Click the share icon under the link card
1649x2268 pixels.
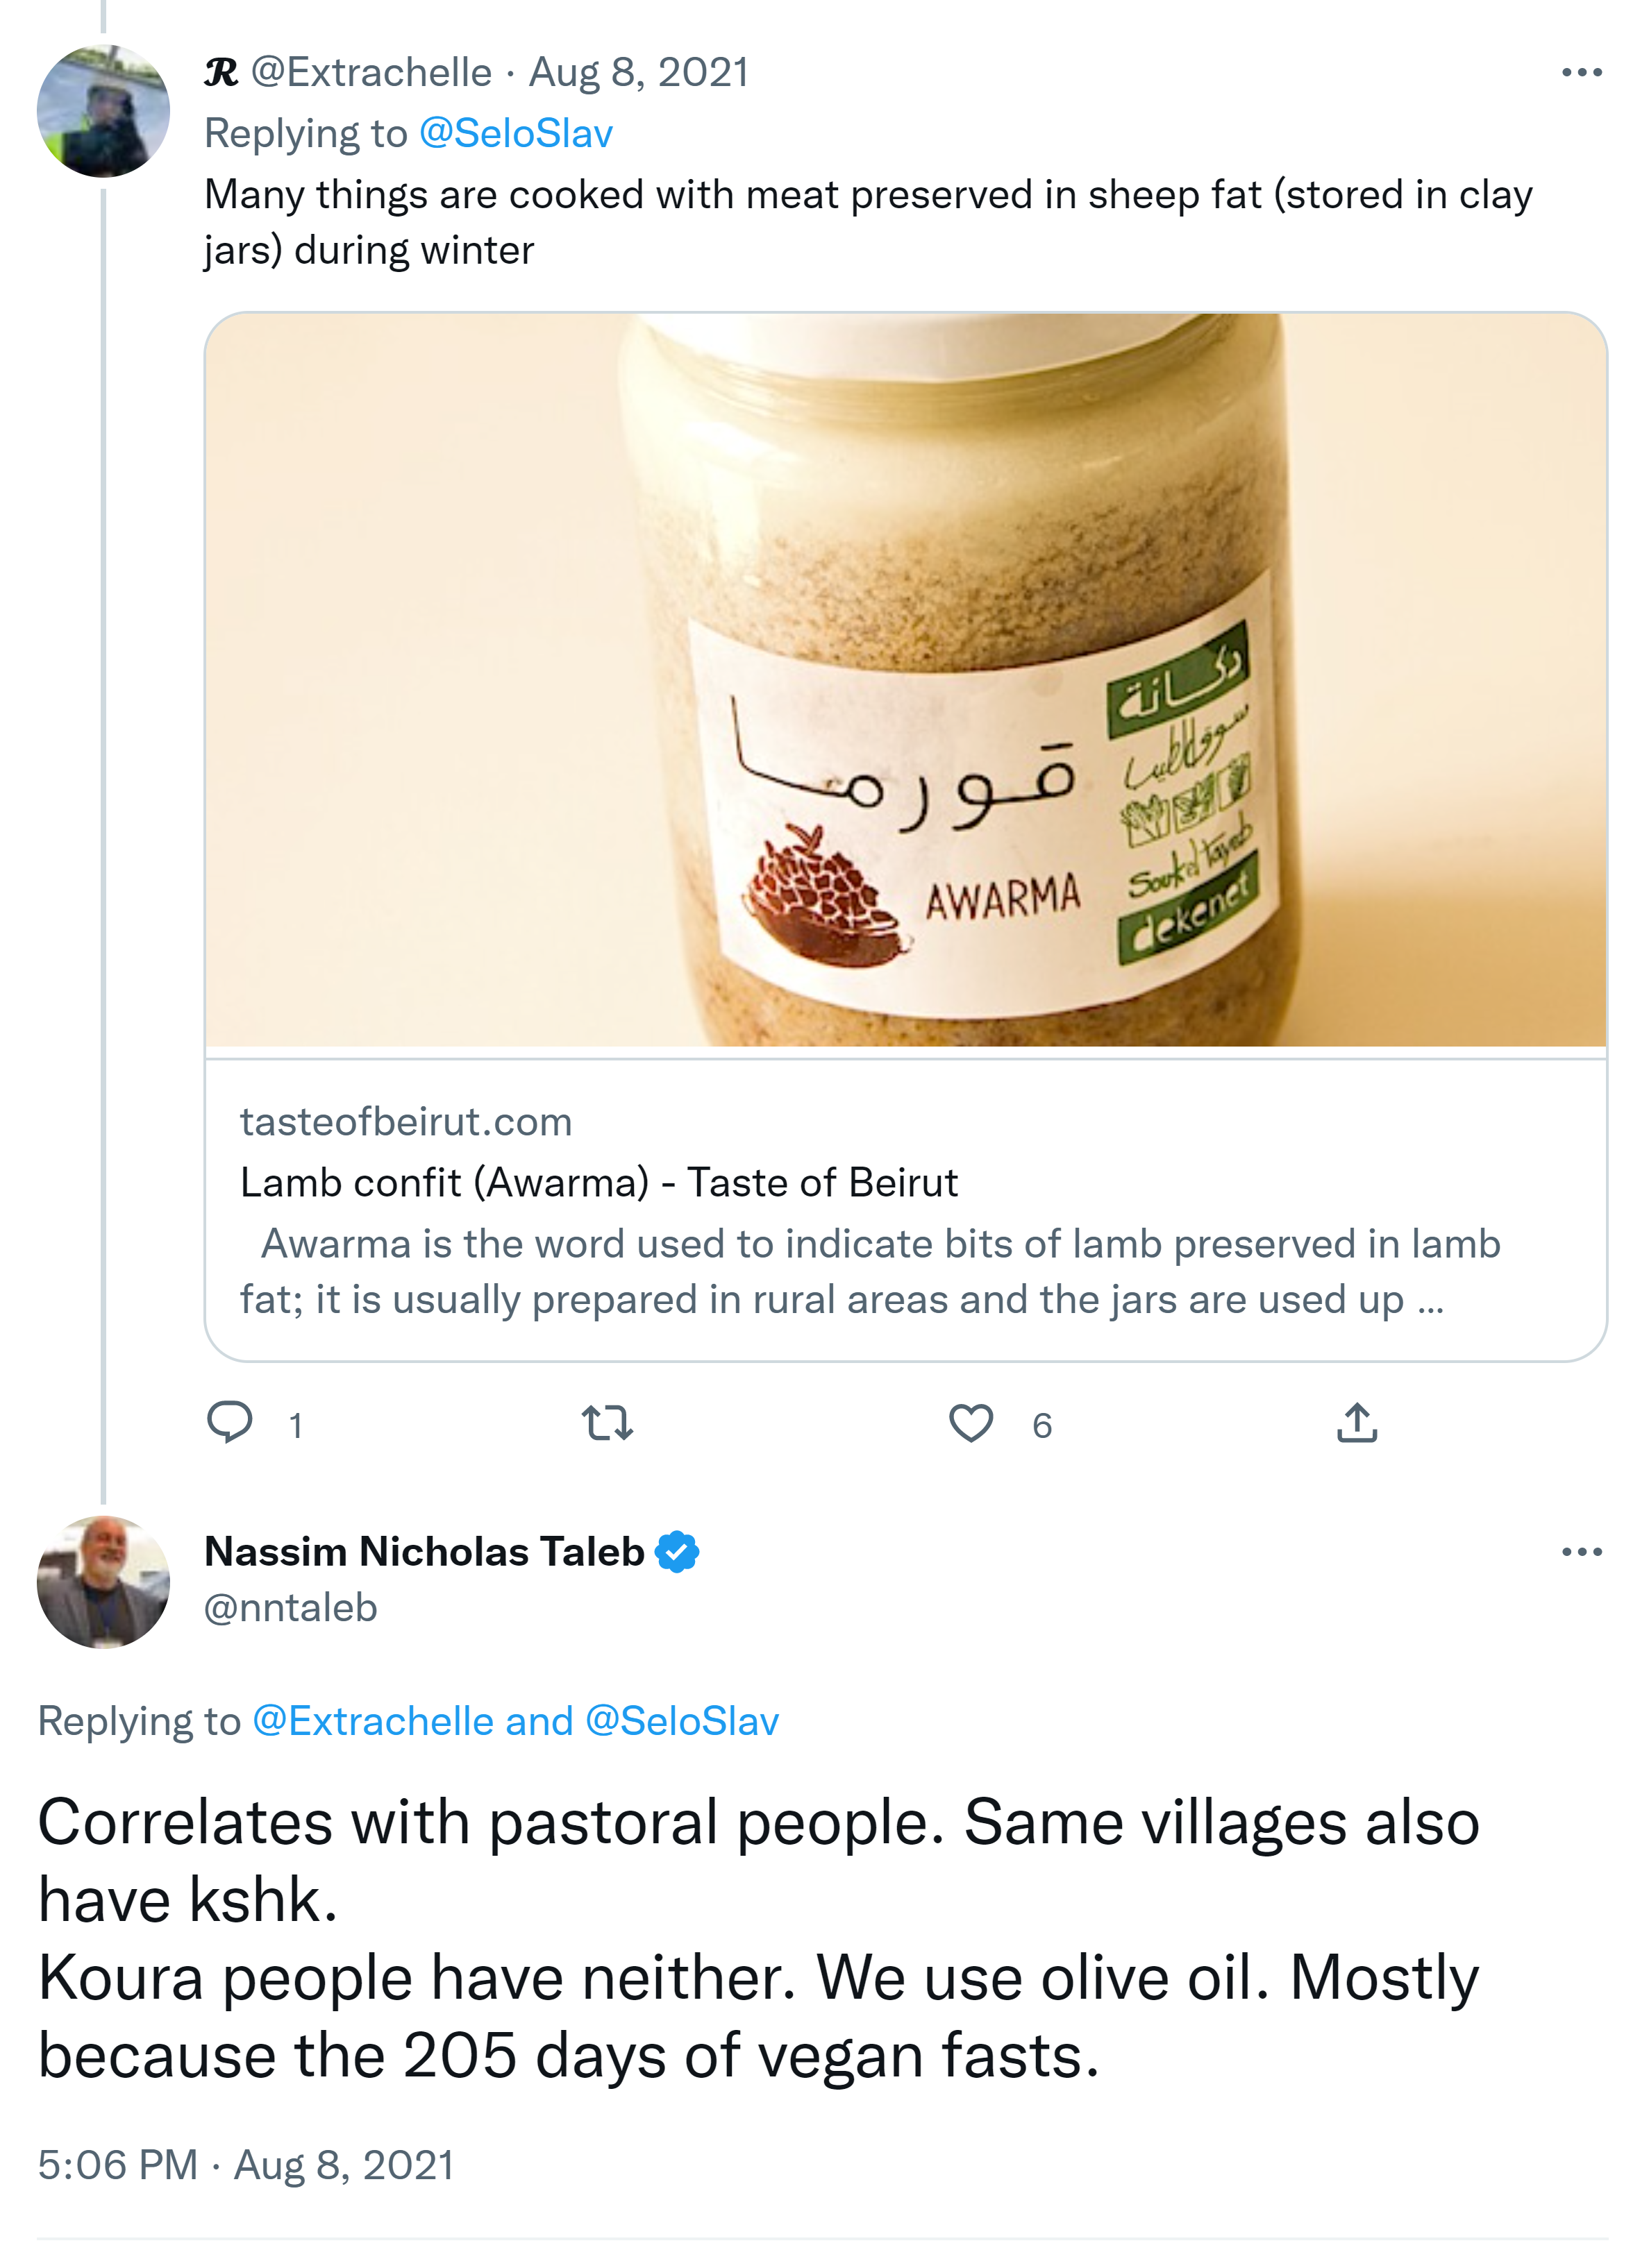click(1357, 1422)
